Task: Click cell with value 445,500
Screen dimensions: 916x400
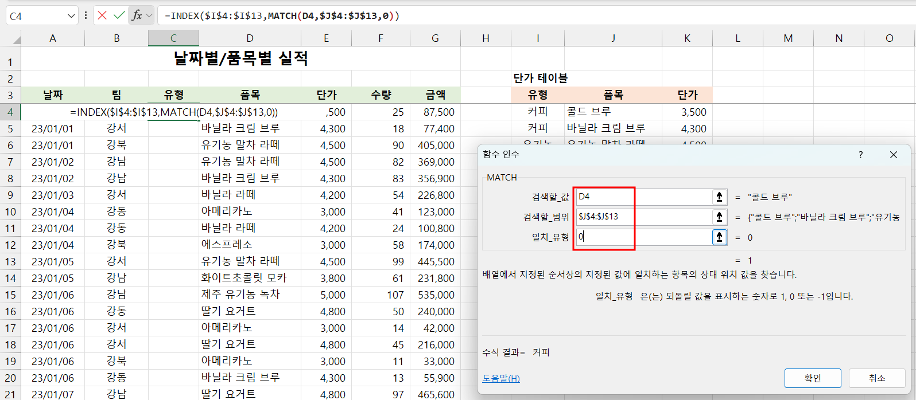Action: coord(435,261)
